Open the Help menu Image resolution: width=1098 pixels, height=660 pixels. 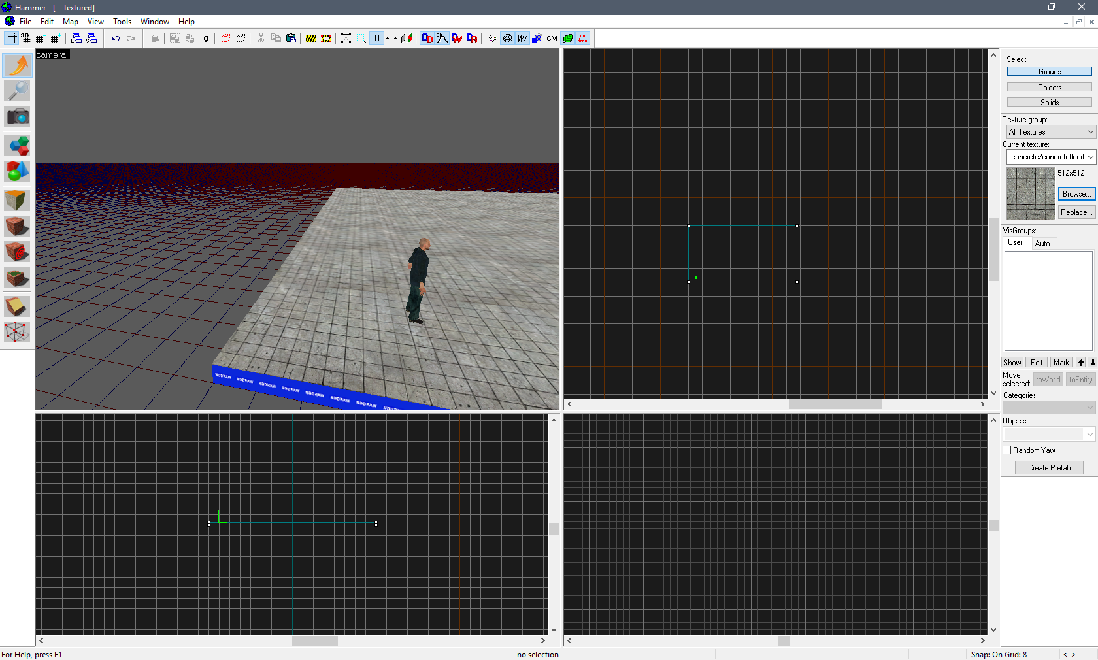tap(186, 22)
